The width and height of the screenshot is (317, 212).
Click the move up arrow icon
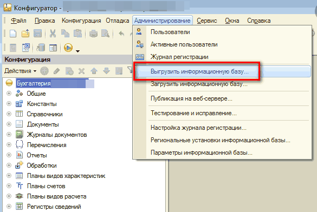coord(94,71)
